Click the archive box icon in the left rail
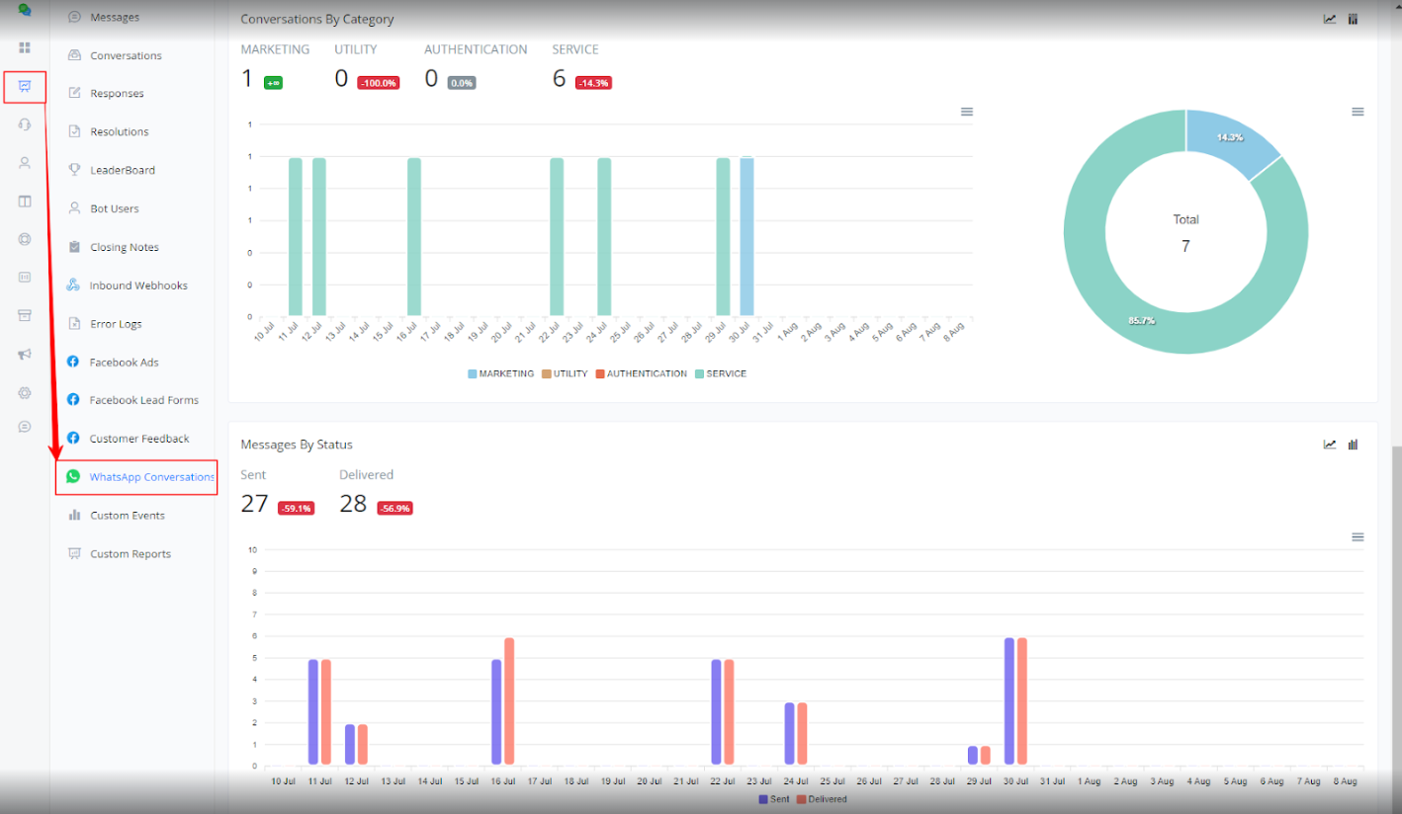1402x814 pixels. point(25,315)
